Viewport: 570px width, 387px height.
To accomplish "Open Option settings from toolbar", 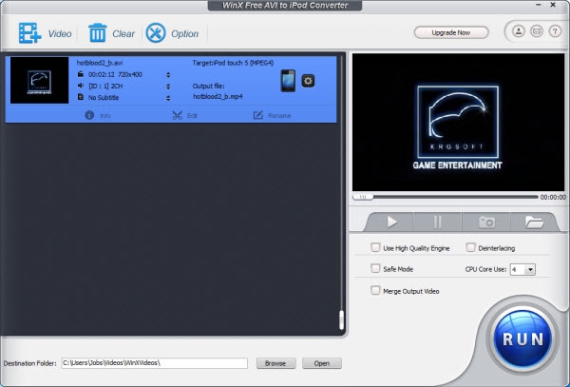I will [156, 33].
